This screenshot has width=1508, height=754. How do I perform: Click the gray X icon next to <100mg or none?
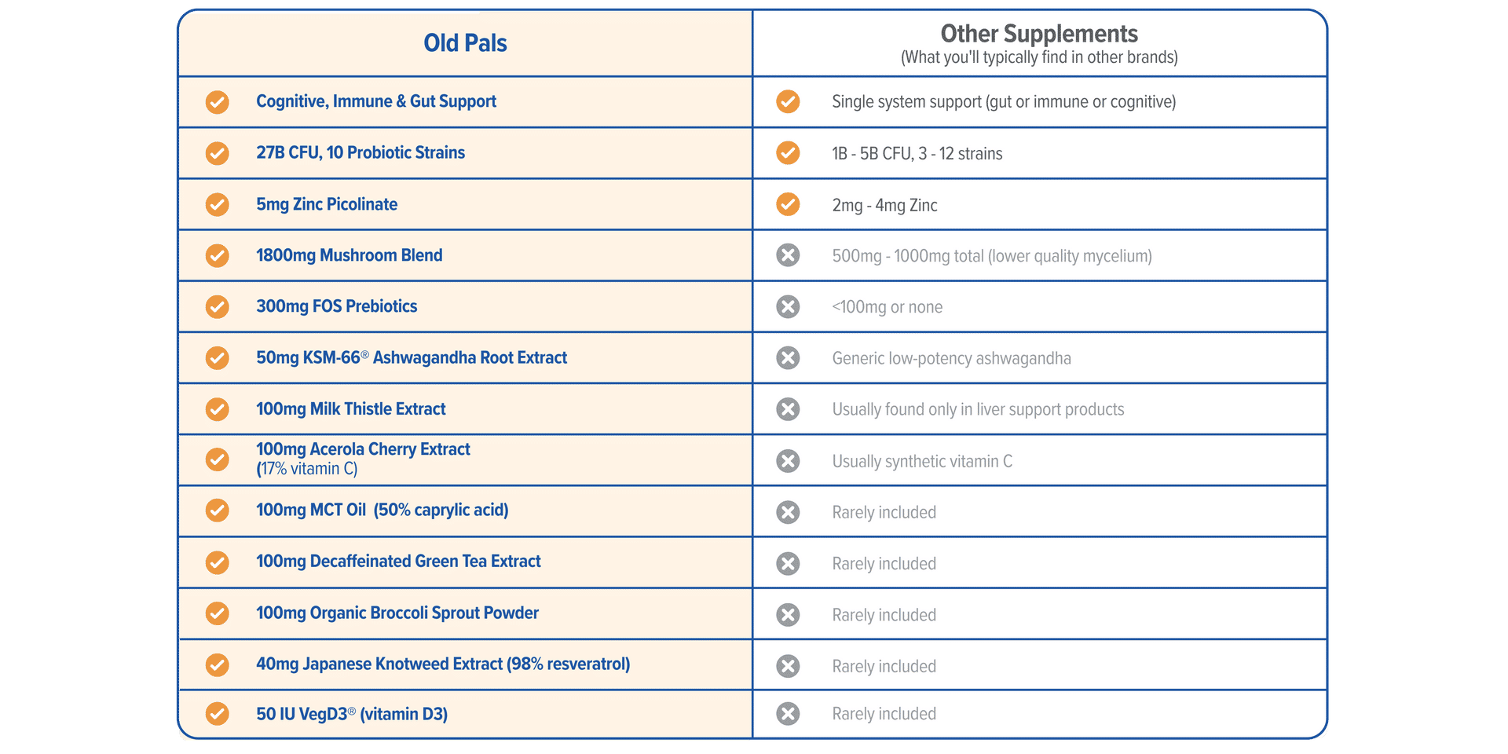(x=788, y=306)
